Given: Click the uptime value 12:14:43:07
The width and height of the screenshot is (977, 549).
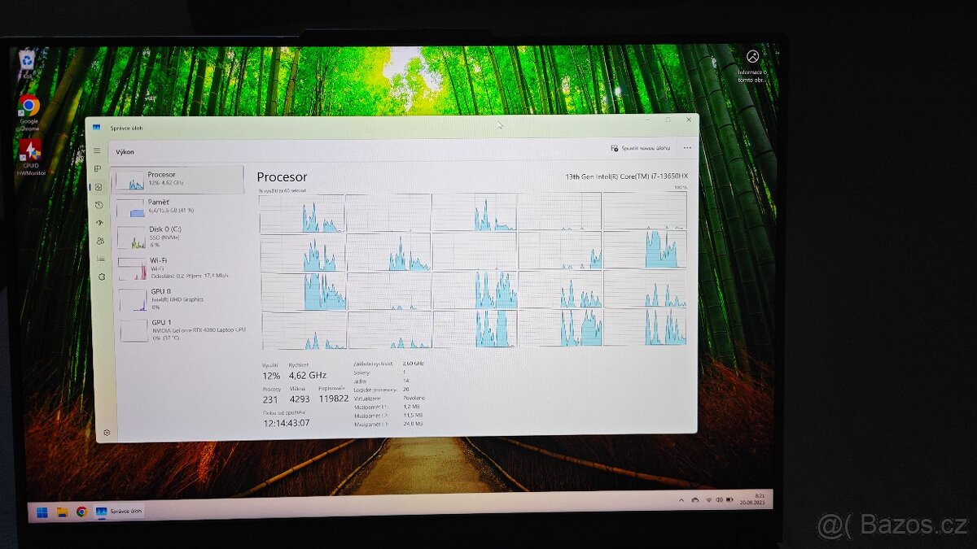Looking at the screenshot, I should 286,423.
